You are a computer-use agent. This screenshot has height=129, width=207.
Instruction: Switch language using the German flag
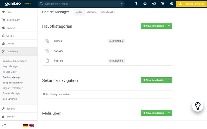coord(25,125)
